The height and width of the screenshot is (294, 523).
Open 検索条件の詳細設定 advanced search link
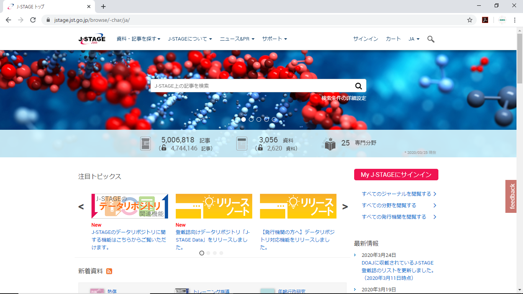[344, 98]
